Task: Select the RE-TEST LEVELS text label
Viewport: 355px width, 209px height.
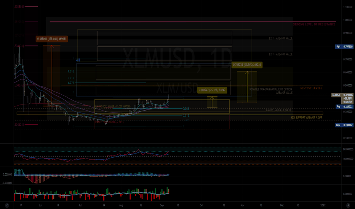Action: tap(311, 88)
